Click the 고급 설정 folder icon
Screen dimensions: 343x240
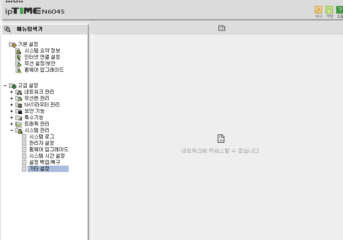tap(12, 86)
